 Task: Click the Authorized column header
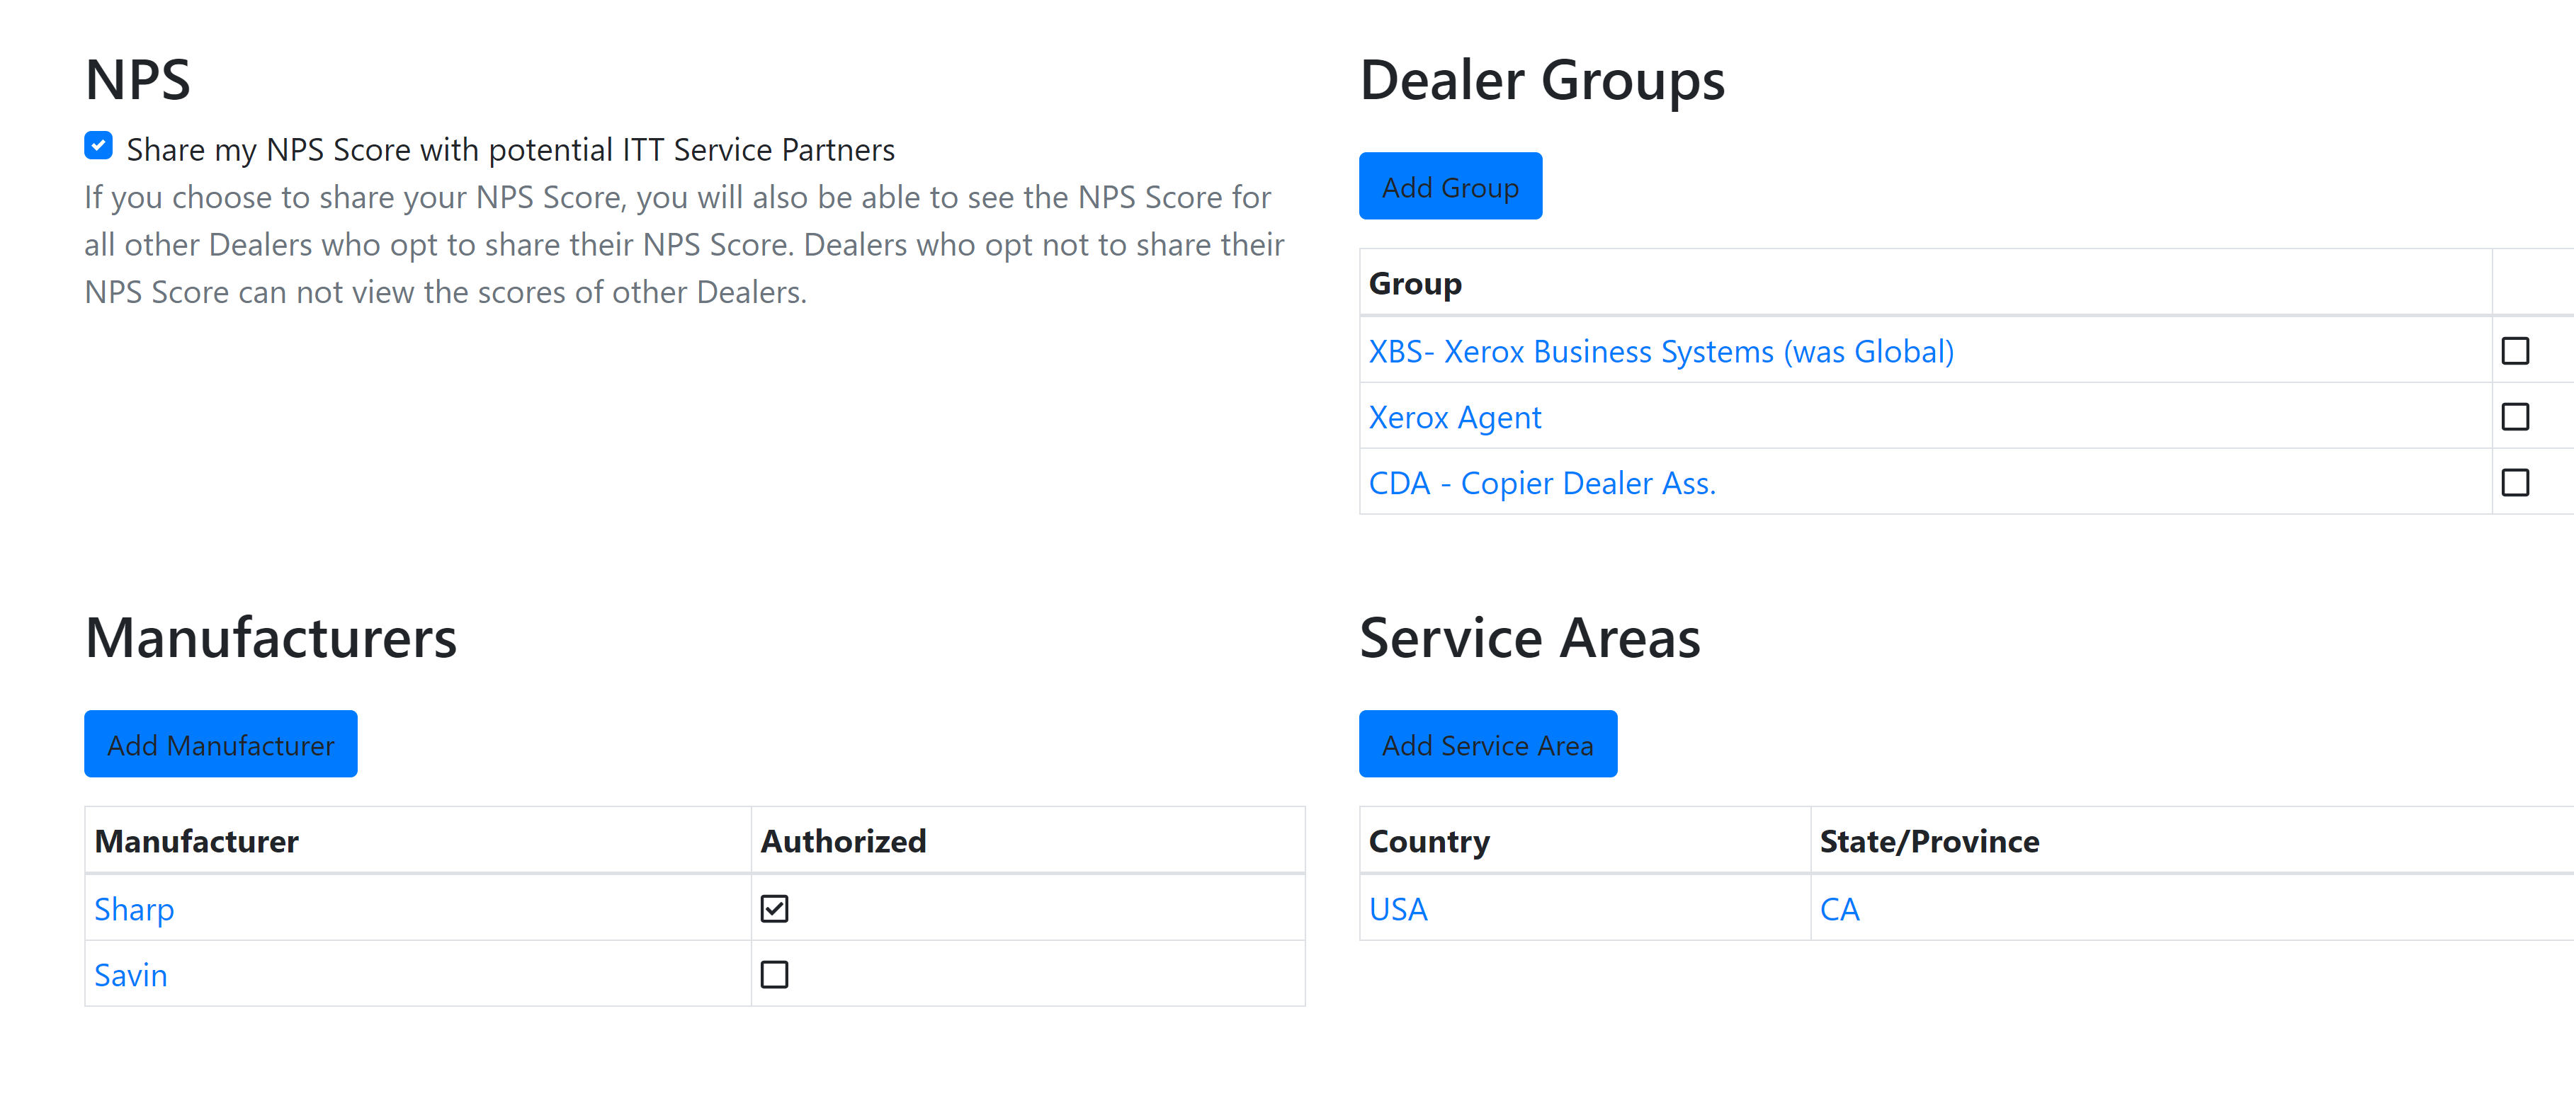click(842, 841)
